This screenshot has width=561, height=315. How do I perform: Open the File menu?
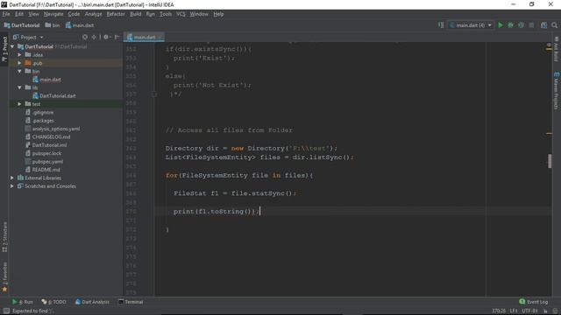[6, 14]
